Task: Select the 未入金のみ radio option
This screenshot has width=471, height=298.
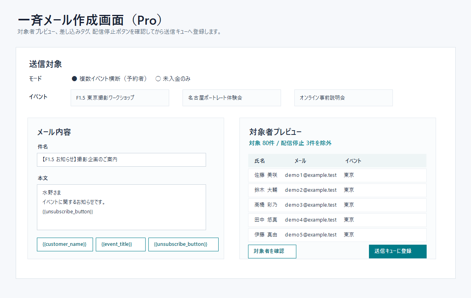Action: (158, 79)
